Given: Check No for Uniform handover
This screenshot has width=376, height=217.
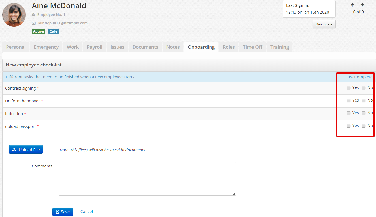Looking at the screenshot, I should pyautogui.click(x=364, y=100).
